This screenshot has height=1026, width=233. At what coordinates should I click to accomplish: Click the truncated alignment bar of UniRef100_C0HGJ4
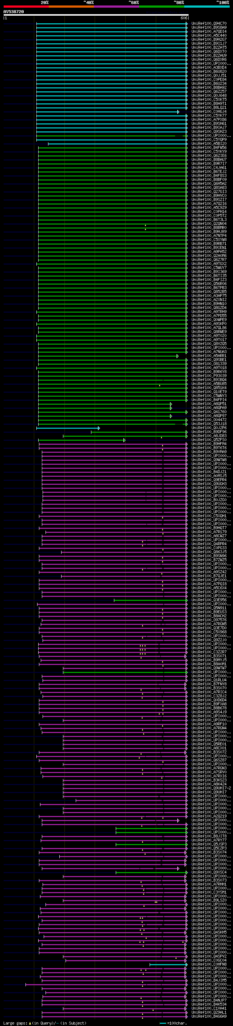pos(107,112)
